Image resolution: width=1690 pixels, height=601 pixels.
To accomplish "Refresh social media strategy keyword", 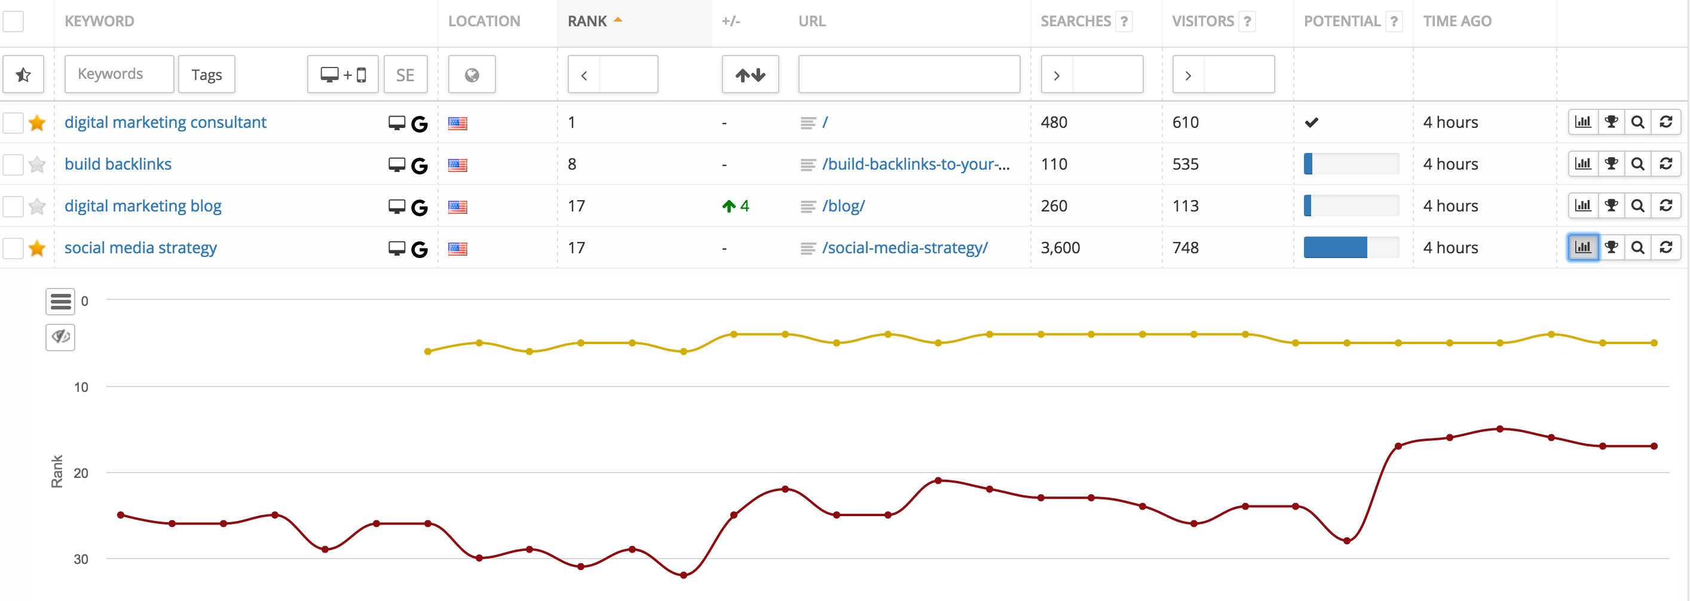I will coord(1666,247).
